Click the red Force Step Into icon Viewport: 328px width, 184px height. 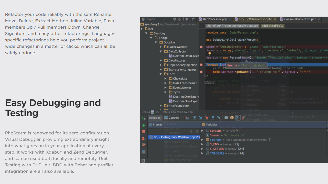click(207, 118)
